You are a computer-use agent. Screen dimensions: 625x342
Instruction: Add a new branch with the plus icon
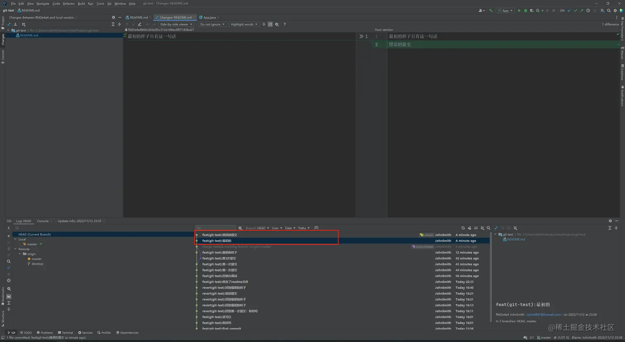[9, 236]
